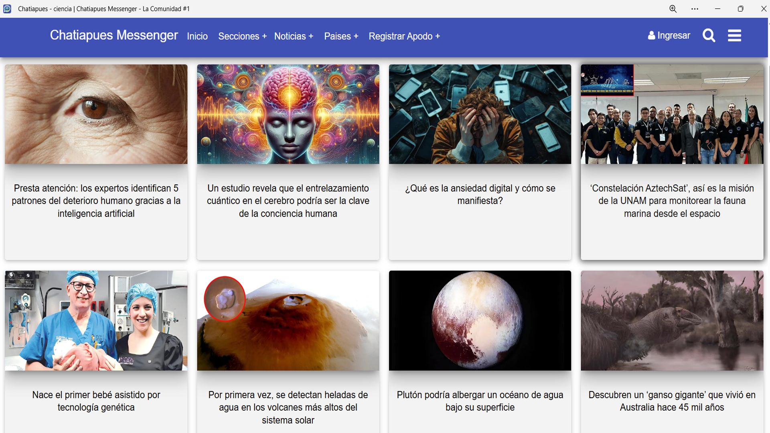Click the man surrounded by phones thumbnail
770x433 pixels.
[480, 114]
